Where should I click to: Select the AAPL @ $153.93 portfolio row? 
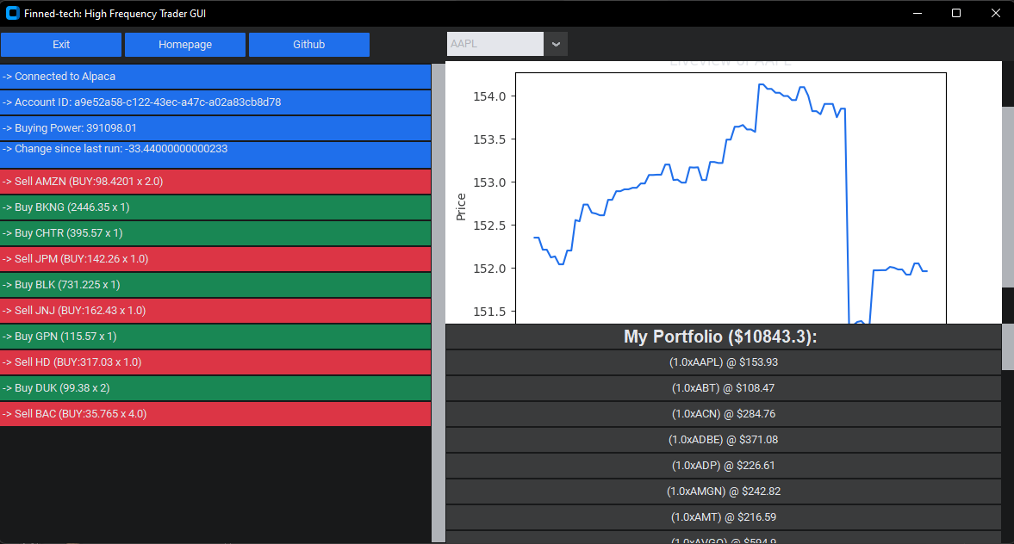[723, 362]
